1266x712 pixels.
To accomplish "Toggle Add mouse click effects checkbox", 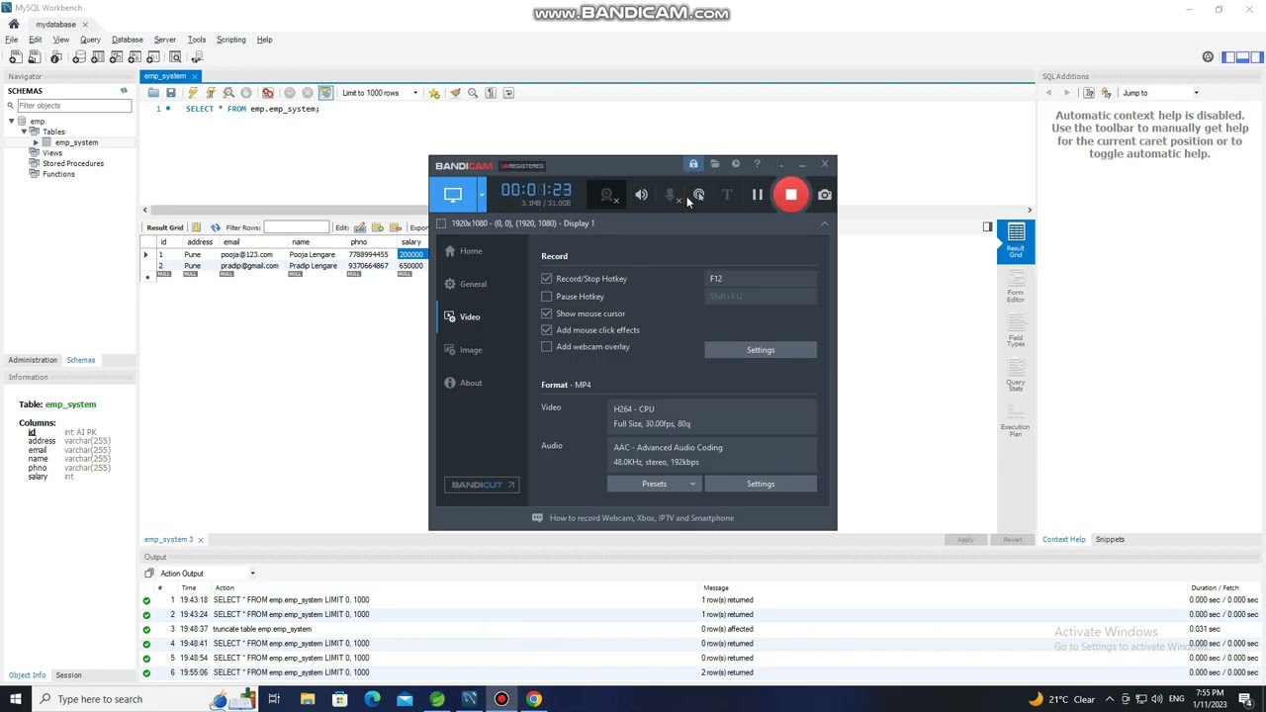I will point(547,330).
